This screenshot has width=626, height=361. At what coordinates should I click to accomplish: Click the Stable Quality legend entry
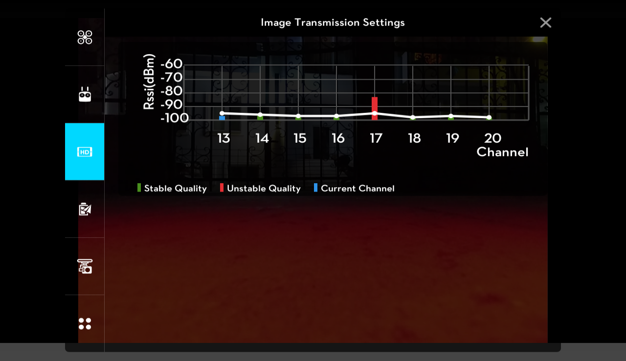point(172,189)
